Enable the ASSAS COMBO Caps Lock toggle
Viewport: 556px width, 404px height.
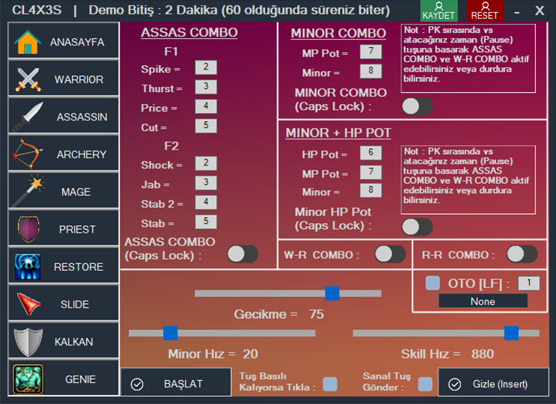tap(242, 254)
